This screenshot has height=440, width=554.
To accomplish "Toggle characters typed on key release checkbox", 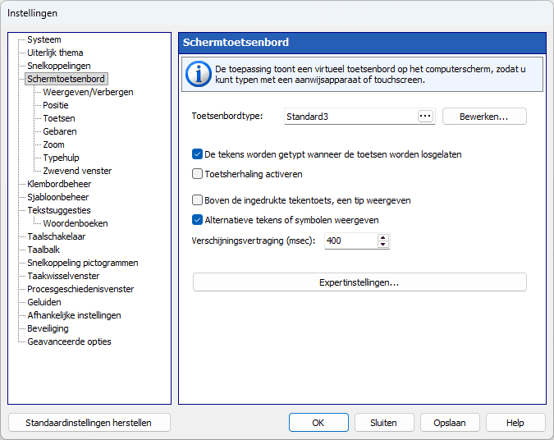I will click(x=197, y=154).
